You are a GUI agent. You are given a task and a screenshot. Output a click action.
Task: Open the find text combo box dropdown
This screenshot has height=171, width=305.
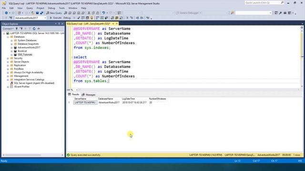tap(270, 13)
